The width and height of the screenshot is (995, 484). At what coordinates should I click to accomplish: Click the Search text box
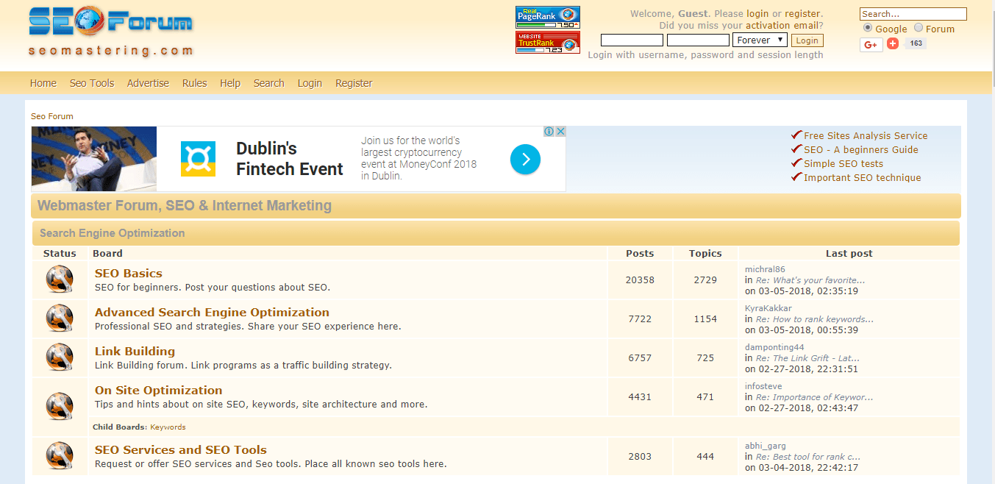913,14
